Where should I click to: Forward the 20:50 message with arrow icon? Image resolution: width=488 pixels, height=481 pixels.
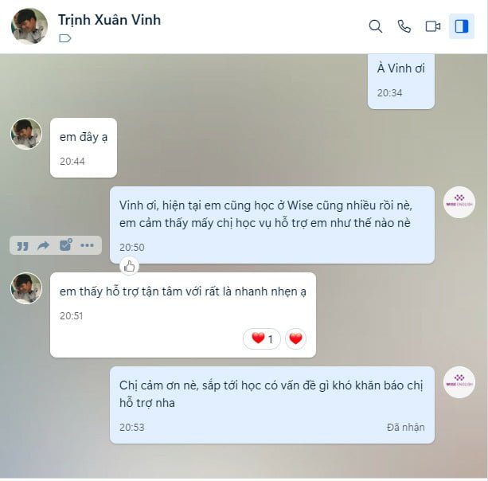tap(43, 245)
